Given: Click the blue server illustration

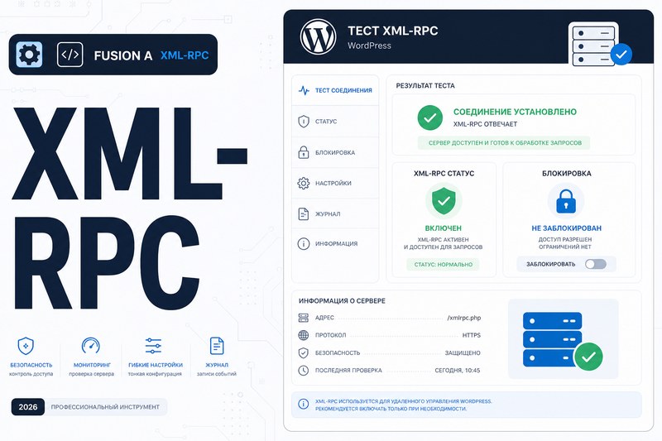Looking at the screenshot, I should point(552,339).
